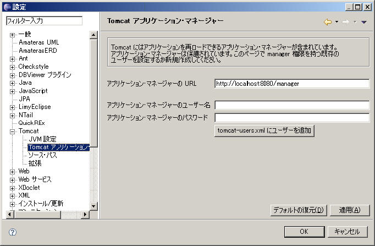This screenshot has height=246, width=375.
Task: Open the back history dropdown arrow
Action: click(x=337, y=23)
